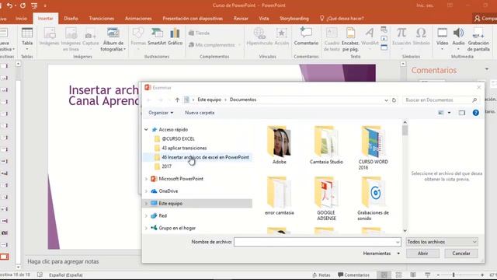The height and width of the screenshot is (280, 497).
Task: Collapse the Acceso rápido tree node
Action: 146,130
